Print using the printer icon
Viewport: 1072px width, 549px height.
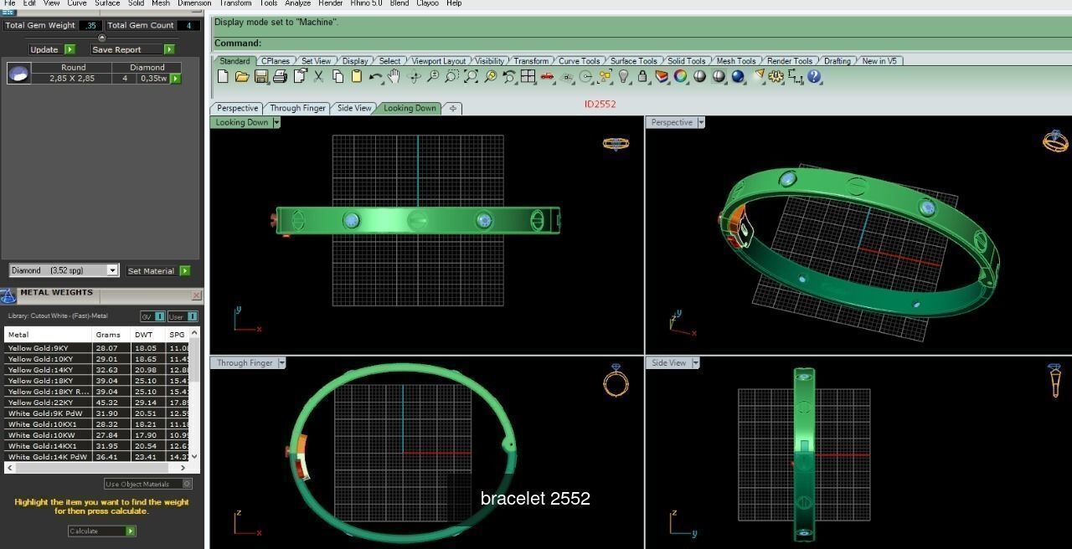pos(281,76)
